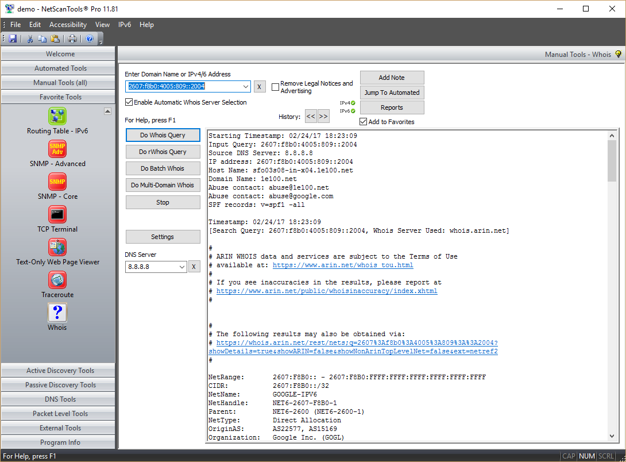
Task: Open the View menu
Action: pos(103,25)
